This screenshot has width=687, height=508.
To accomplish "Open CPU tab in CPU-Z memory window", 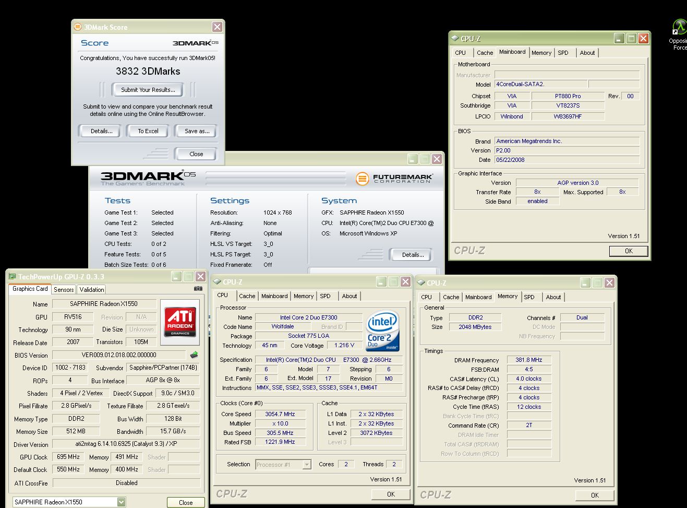I will tap(427, 297).
